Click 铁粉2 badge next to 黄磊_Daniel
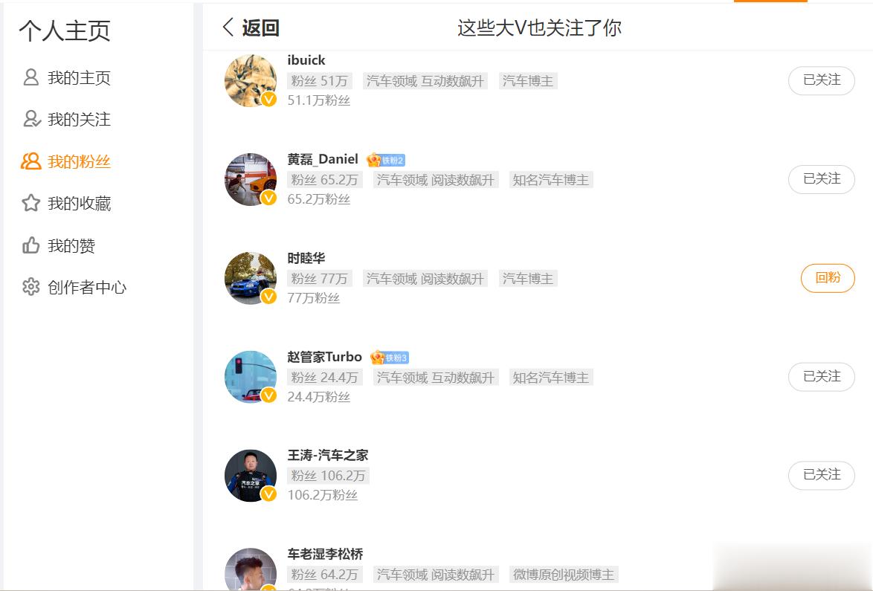Screen dimensions: 873x591 pyautogui.click(x=385, y=161)
